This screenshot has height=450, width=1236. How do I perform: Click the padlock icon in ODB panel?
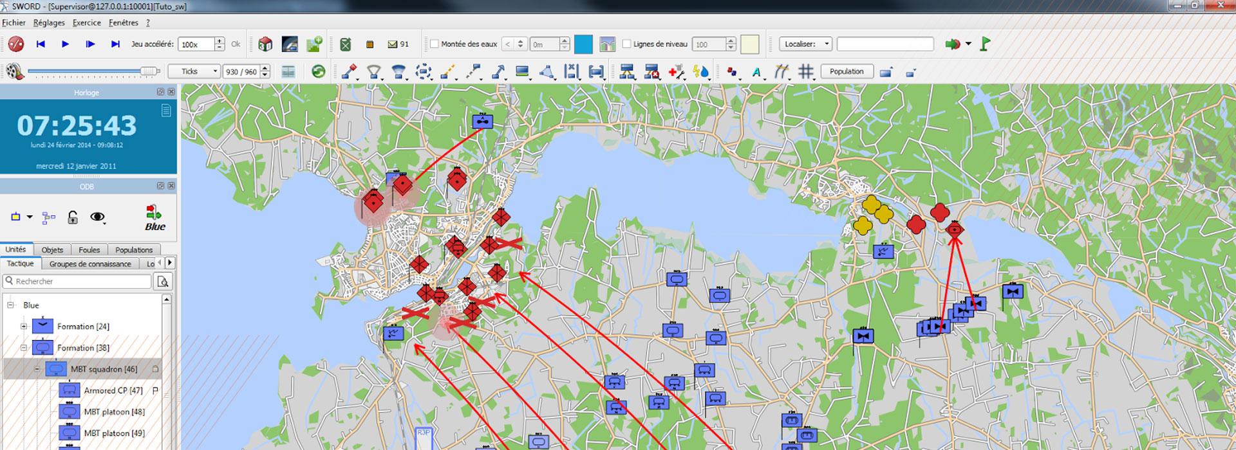(73, 217)
